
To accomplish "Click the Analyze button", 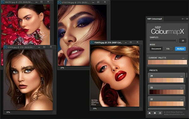I will coord(180,49).
